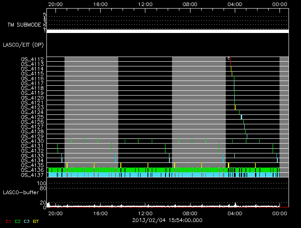Click the TM SUBMODE label
This screenshot has width=301, height=228.
point(24,25)
